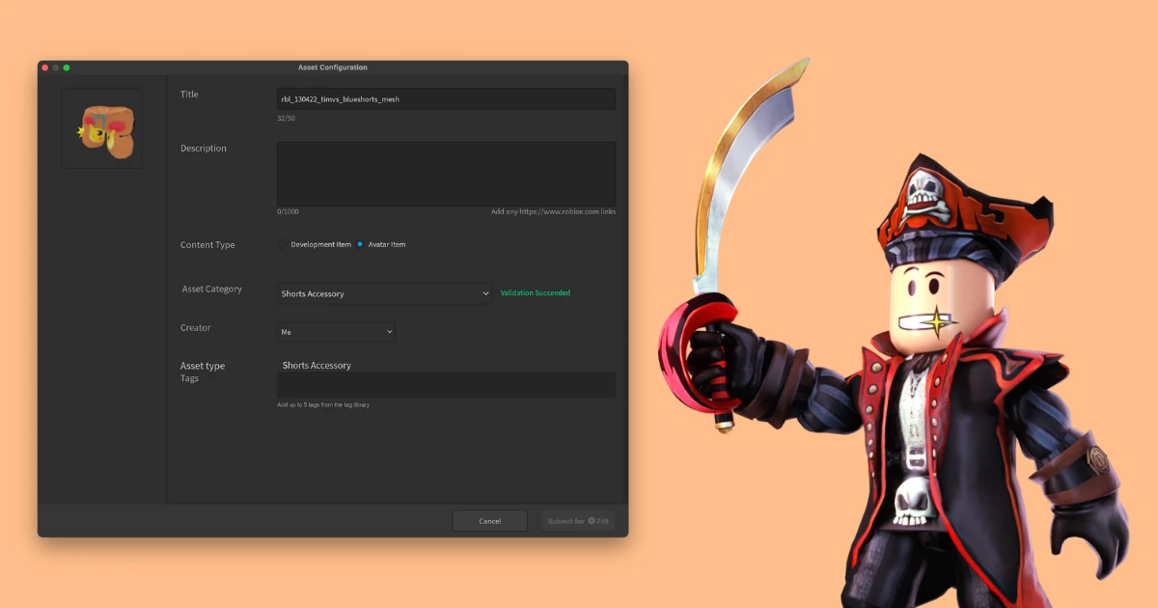Screen dimensions: 1158x608
Task: Click the Asset Category dropdown chevron arrow
Action: pyautogui.click(x=485, y=293)
